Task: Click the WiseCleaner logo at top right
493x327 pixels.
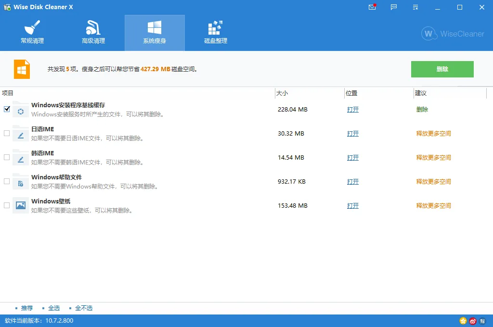Action: [453, 34]
